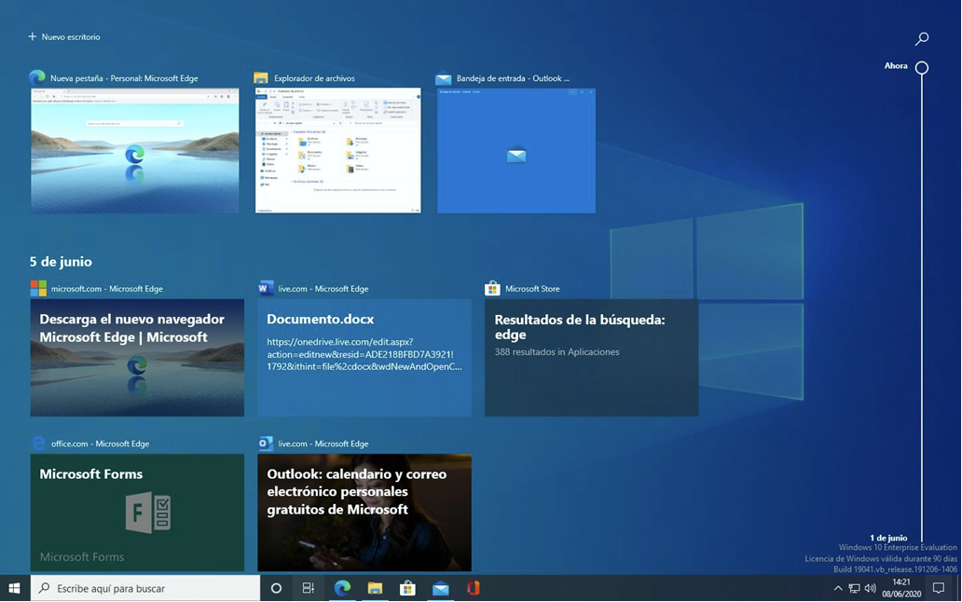Switch to the Nueva pestaña Edge window
Viewport: 962px width, 602px height.
coord(134,151)
